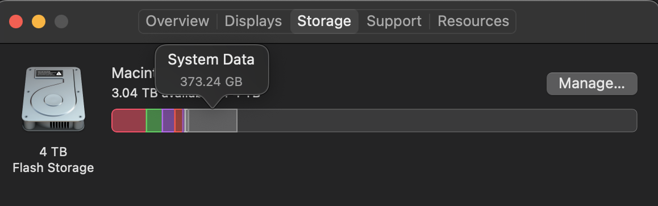Switch to the Overview tab
Viewport: 658px width, 206px height.
pos(177,21)
